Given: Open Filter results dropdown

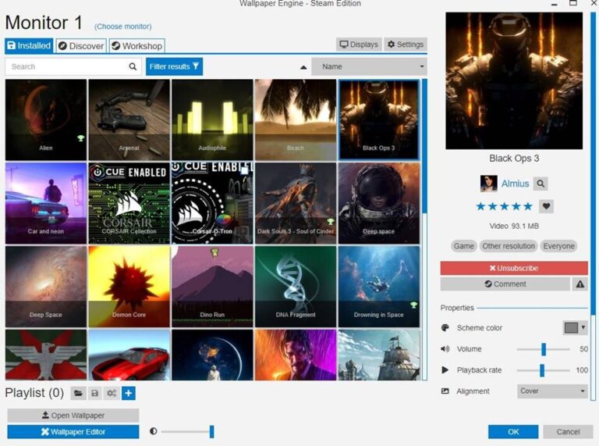Looking at the screenshot, I should pos(174,66).
